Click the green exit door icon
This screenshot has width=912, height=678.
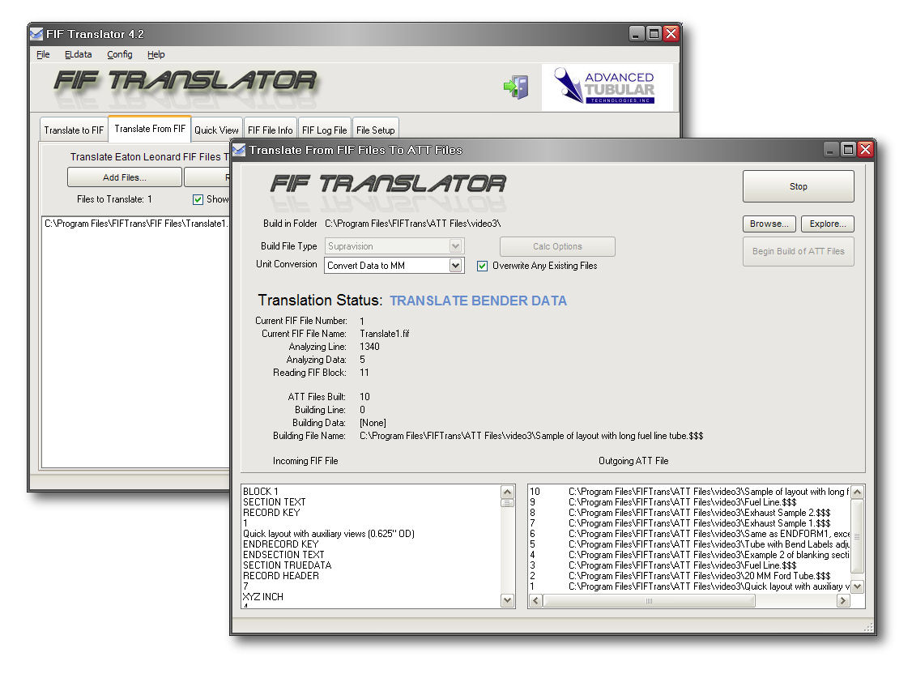(x=516, y=87)
